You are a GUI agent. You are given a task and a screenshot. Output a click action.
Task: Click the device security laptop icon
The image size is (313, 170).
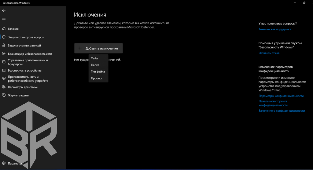coord(4,70)
